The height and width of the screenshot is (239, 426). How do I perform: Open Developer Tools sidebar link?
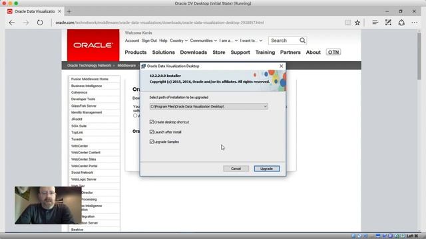pos(83,99)
